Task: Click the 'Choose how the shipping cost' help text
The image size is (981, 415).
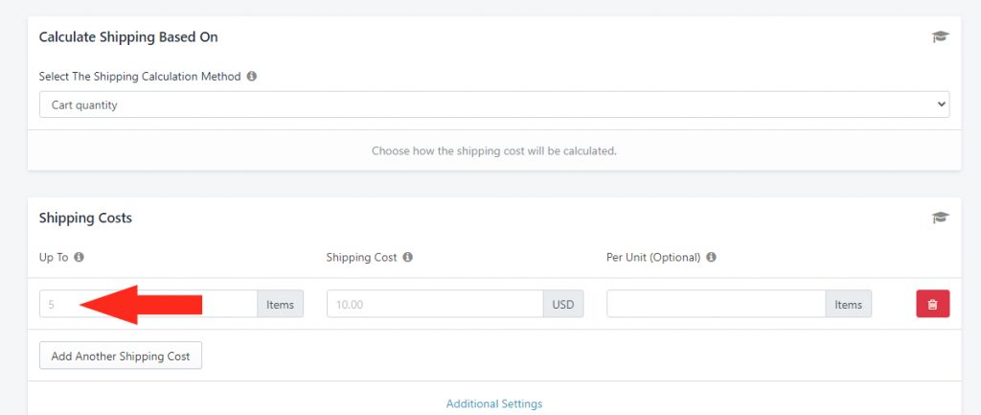Action: [x=494, y=150]
